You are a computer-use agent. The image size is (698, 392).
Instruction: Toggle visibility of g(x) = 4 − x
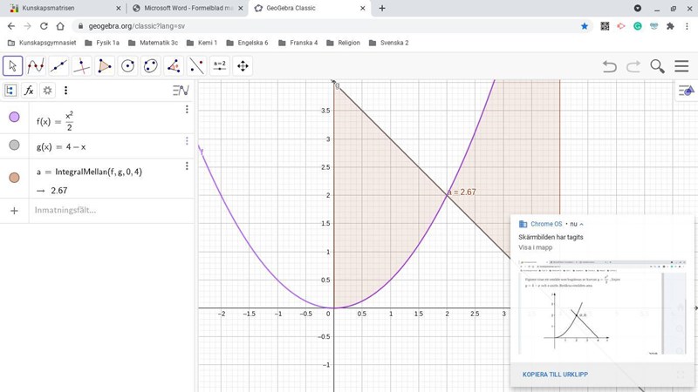click(x=14, y=145)
